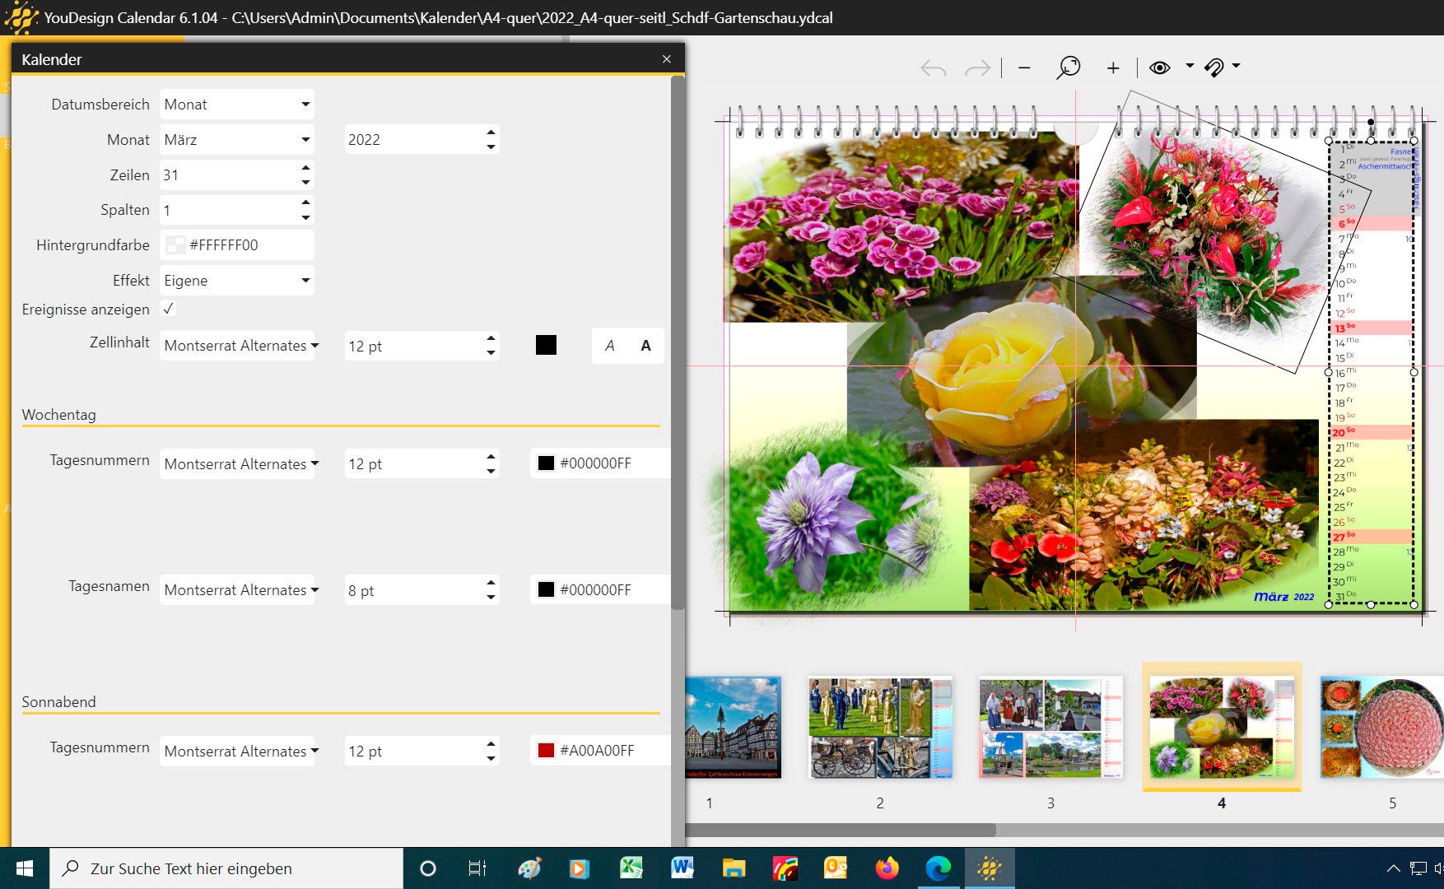Click the magnifier zoom-fit icon
The height and width of the screenshot is (889, 1444).
point(1068,67)
